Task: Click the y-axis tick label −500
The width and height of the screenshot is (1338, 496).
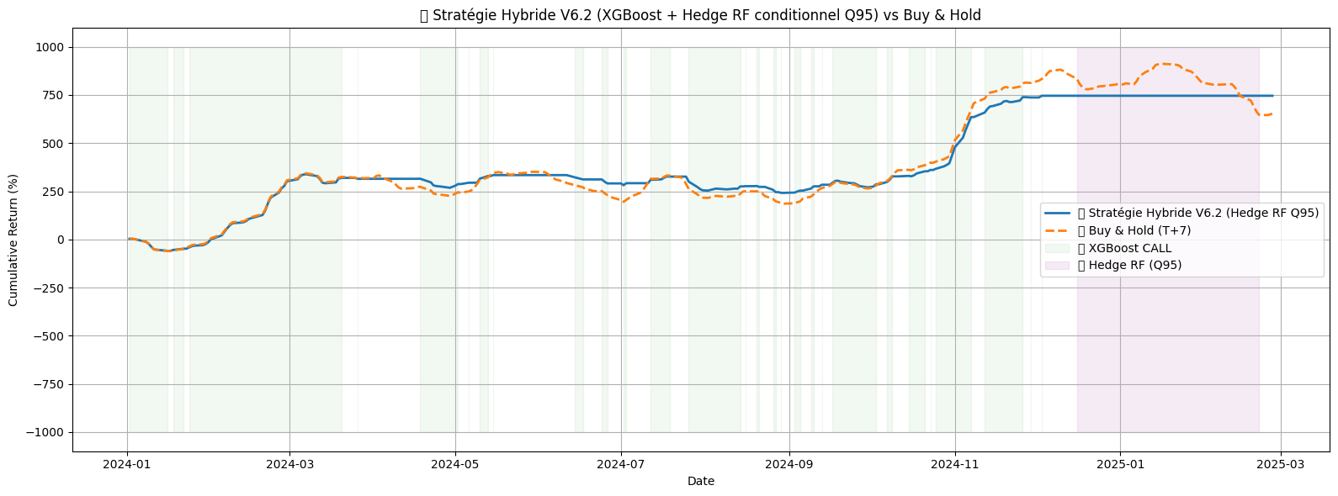Action: (x=50, y=336)
